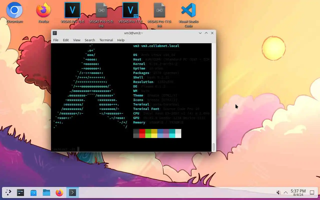The height and width of the screenshot is (200, 320).
Task: Open the KDE application launcher
Action: [x=8, y=192]
